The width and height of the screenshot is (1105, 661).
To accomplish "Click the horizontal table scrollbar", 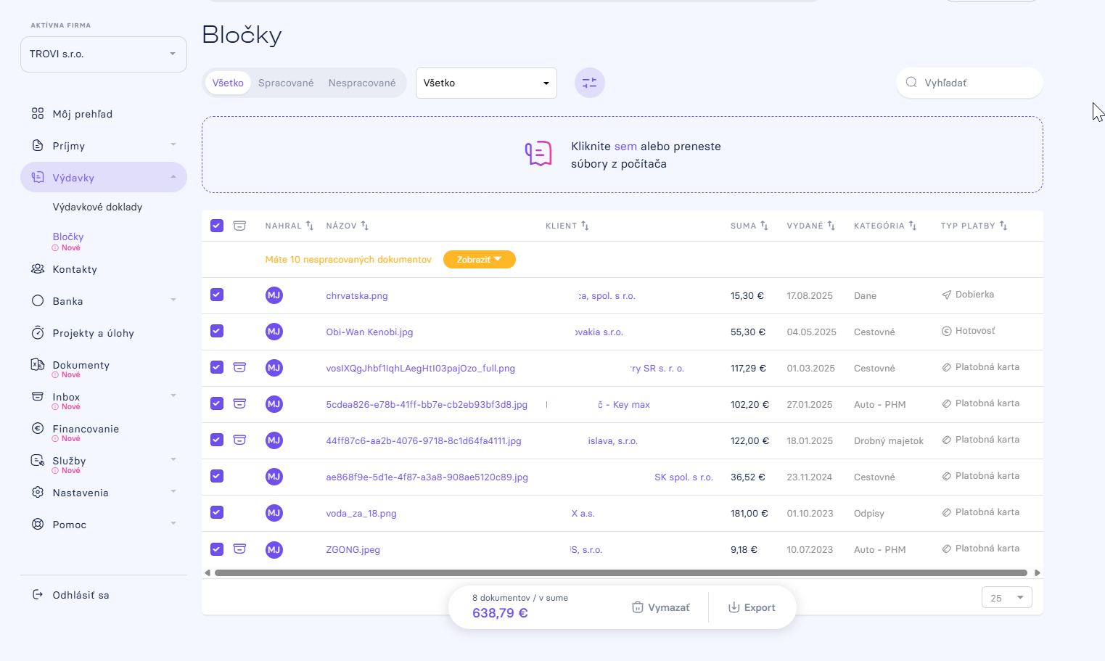I will [x=621, y=572].
